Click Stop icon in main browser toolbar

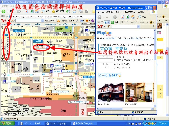[x=26, y=11]
